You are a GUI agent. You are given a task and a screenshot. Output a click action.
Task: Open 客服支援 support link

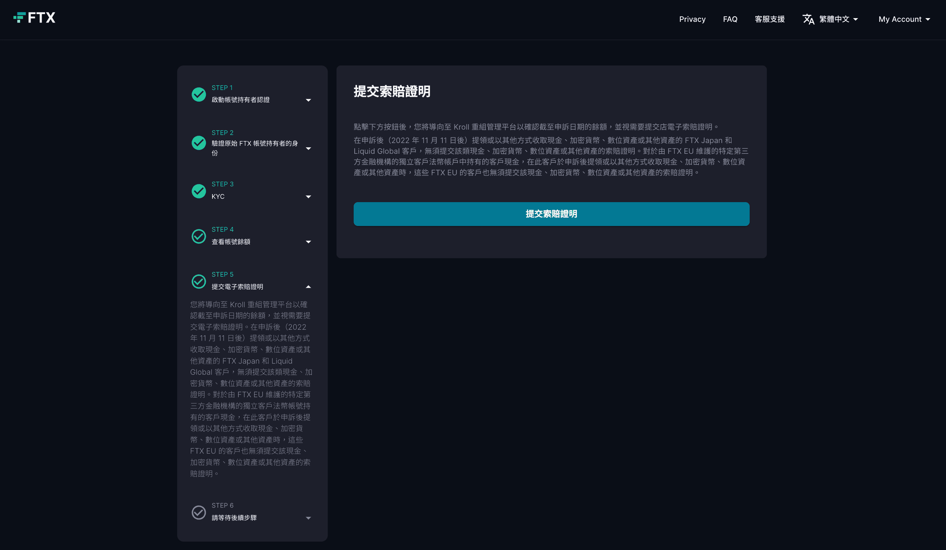(x=770, y=19)
